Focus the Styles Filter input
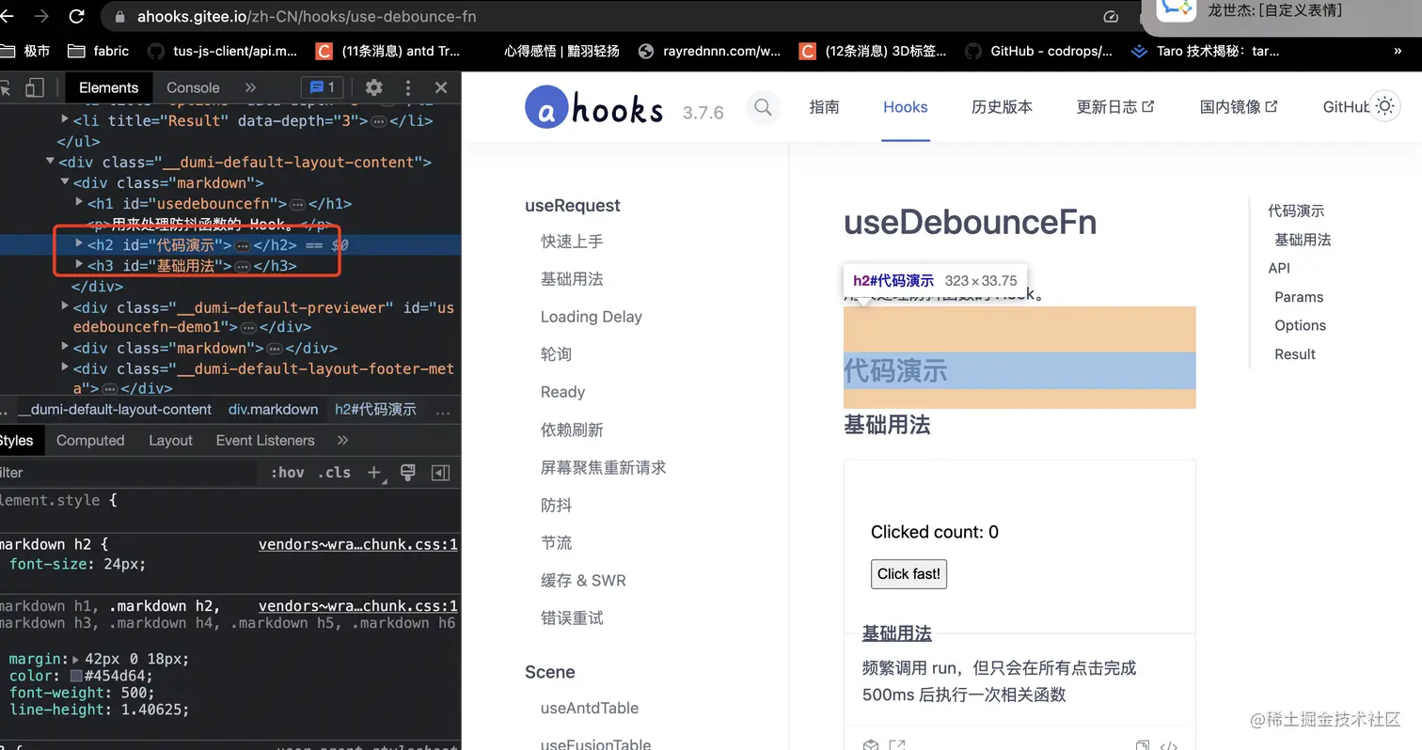Image resolution: width=1422 pixels, height=750 pixels. point(127,473)
